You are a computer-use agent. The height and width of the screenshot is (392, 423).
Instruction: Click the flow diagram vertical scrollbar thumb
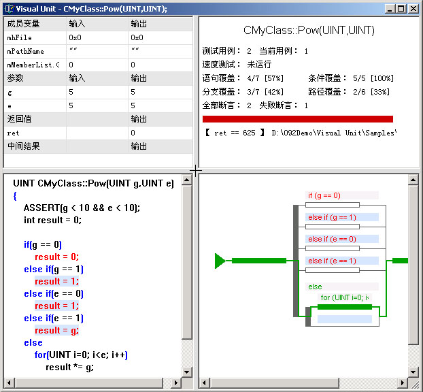click(413, 265)
